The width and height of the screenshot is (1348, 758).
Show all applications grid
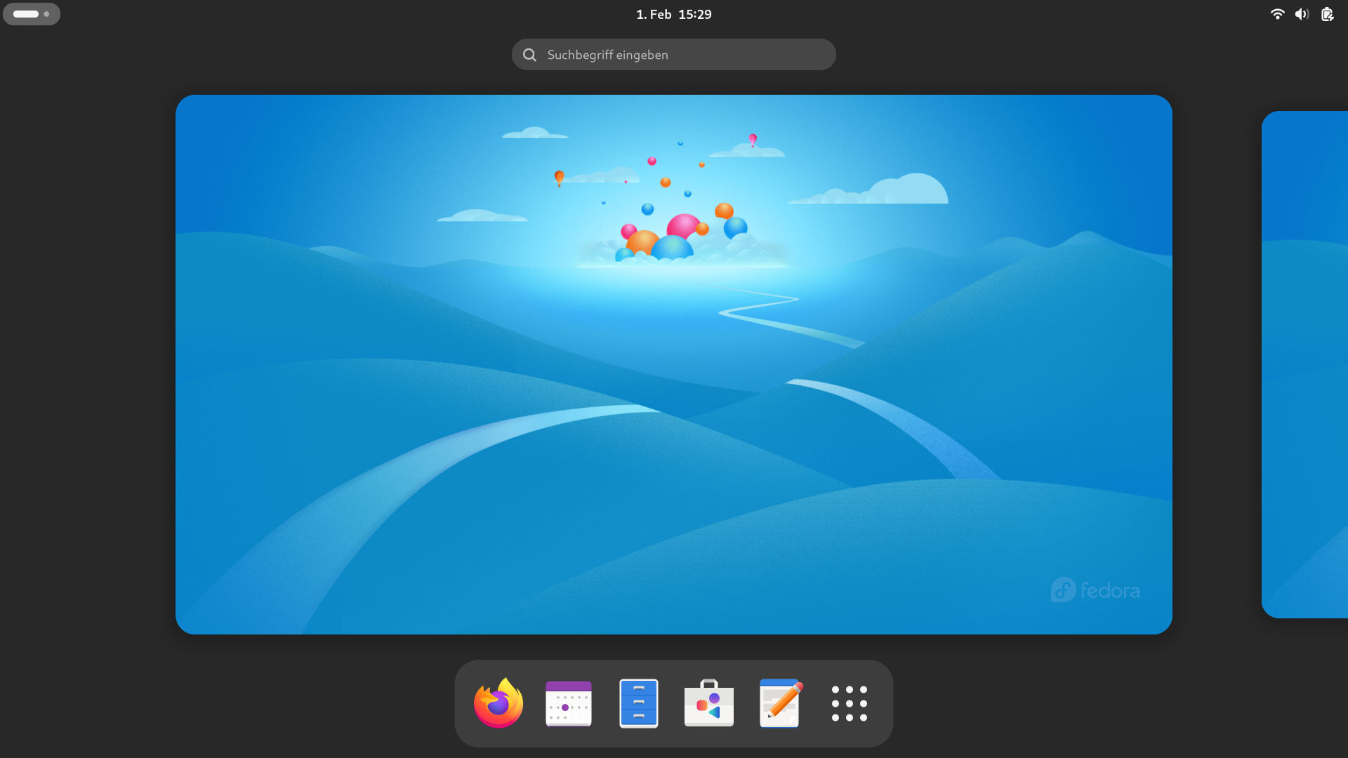point(850,703)
